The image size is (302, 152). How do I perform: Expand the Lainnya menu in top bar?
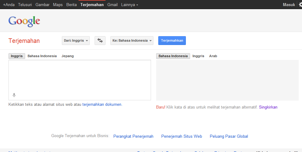[129, 5]
